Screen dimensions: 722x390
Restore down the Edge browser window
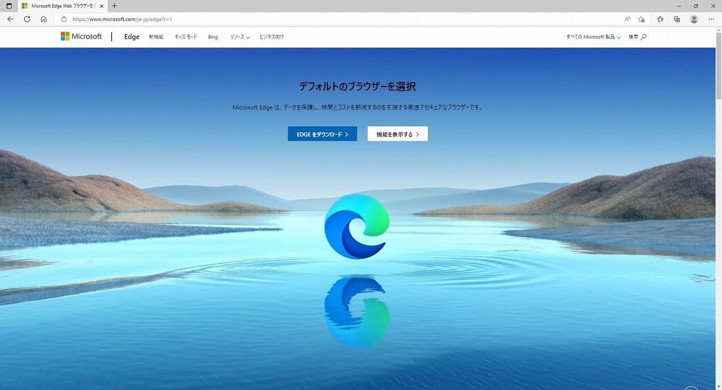pos(696,6)
